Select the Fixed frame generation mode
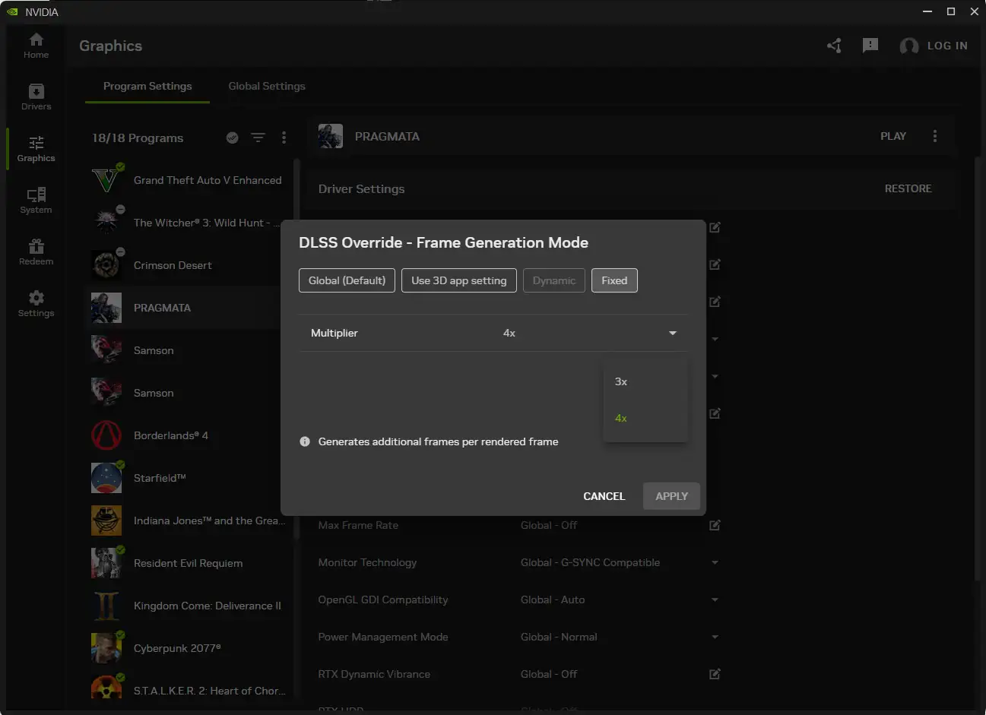Screen dimensions: 986x715 (614, 280)
